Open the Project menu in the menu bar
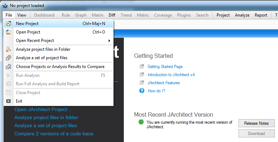Viewport: 278px width, 142px height. click(x=223, y=15)
